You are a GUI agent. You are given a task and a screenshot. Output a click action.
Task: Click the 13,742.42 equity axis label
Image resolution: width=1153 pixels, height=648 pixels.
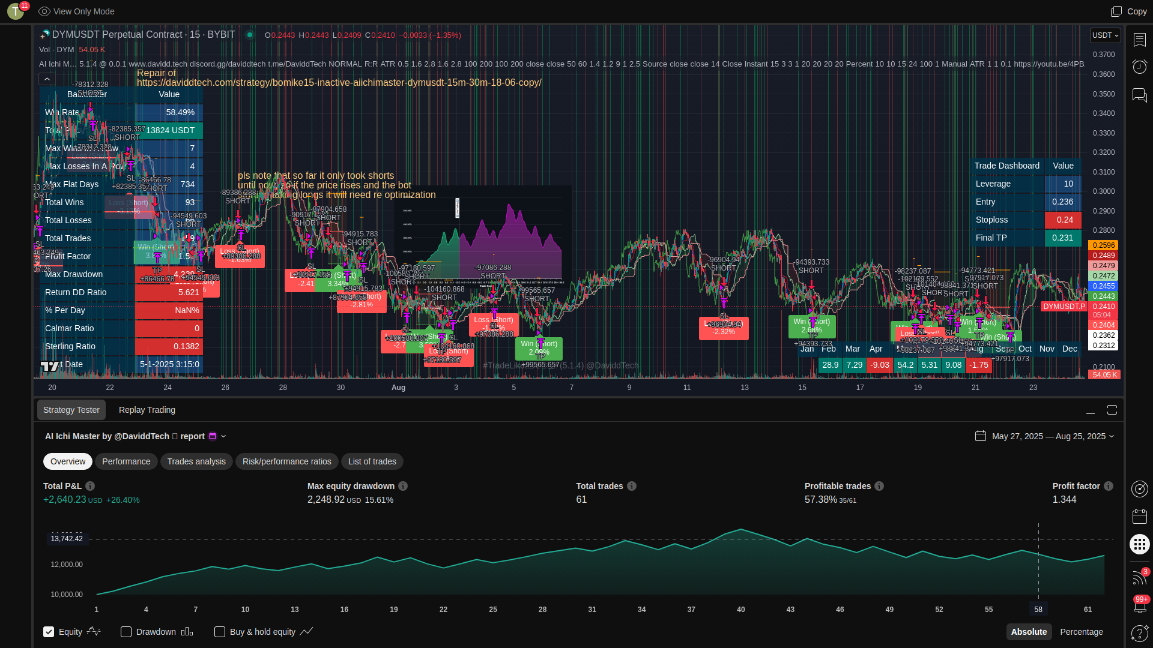pyautogui.click(x=67, y=539)
